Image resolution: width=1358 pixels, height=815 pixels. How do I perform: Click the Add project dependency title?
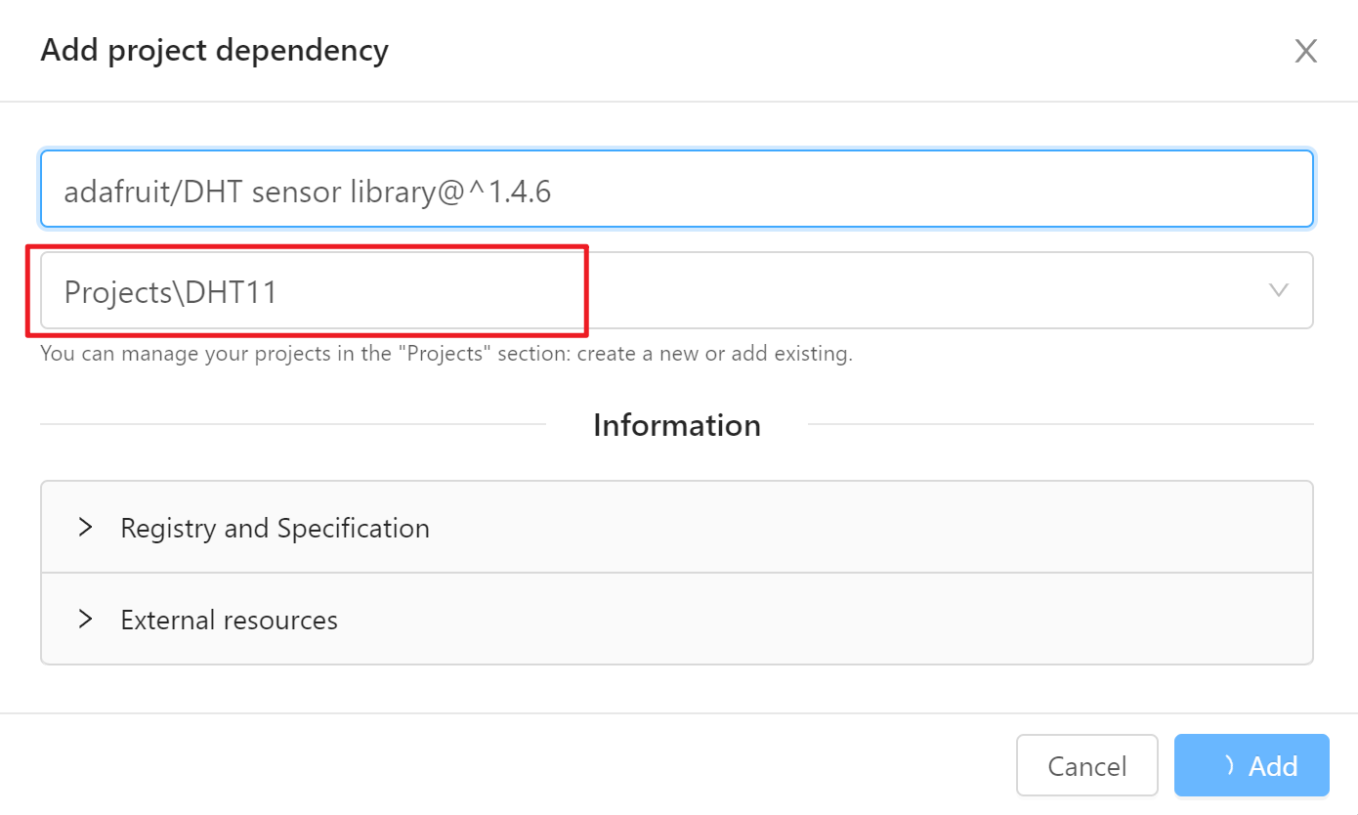[x=214, y=51]
